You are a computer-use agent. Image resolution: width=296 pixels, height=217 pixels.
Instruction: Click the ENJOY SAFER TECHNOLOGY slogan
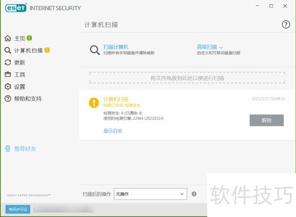[x=29, y=195]
